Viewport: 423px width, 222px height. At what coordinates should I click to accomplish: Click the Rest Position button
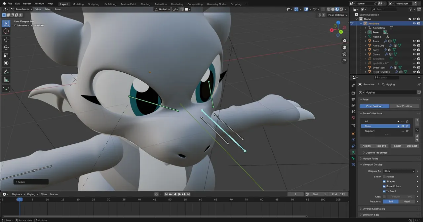(x=404, y=106)
